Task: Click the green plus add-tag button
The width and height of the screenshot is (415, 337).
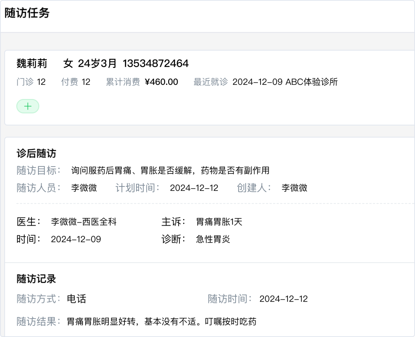Action: click(28, 106)
